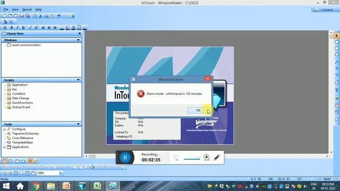Click the Bold formatting icon
The height and width of the screenshot is (191, 340).
coord(12,28)
